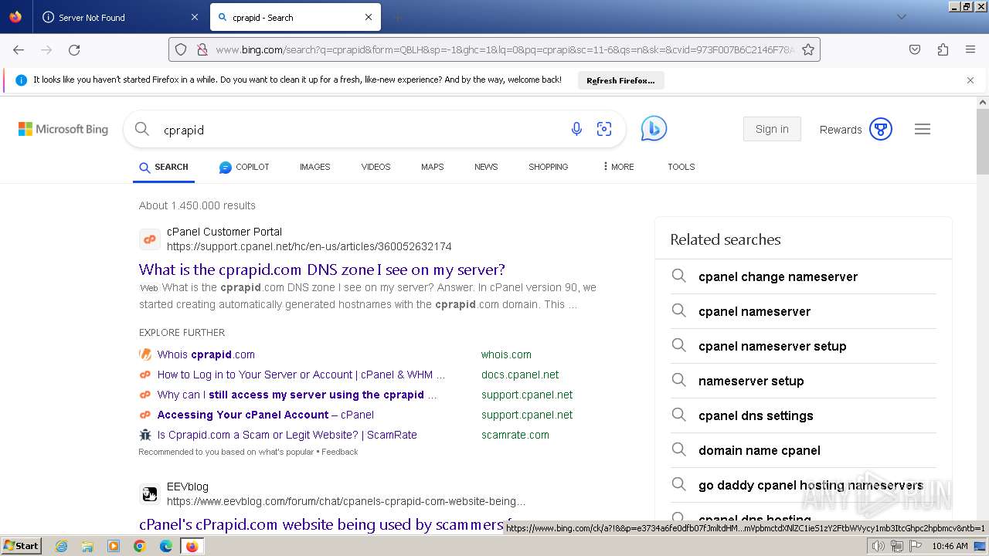The image size is (989, 556).
Task: Close the cprapid - Search tab
Action: point(369,17)
